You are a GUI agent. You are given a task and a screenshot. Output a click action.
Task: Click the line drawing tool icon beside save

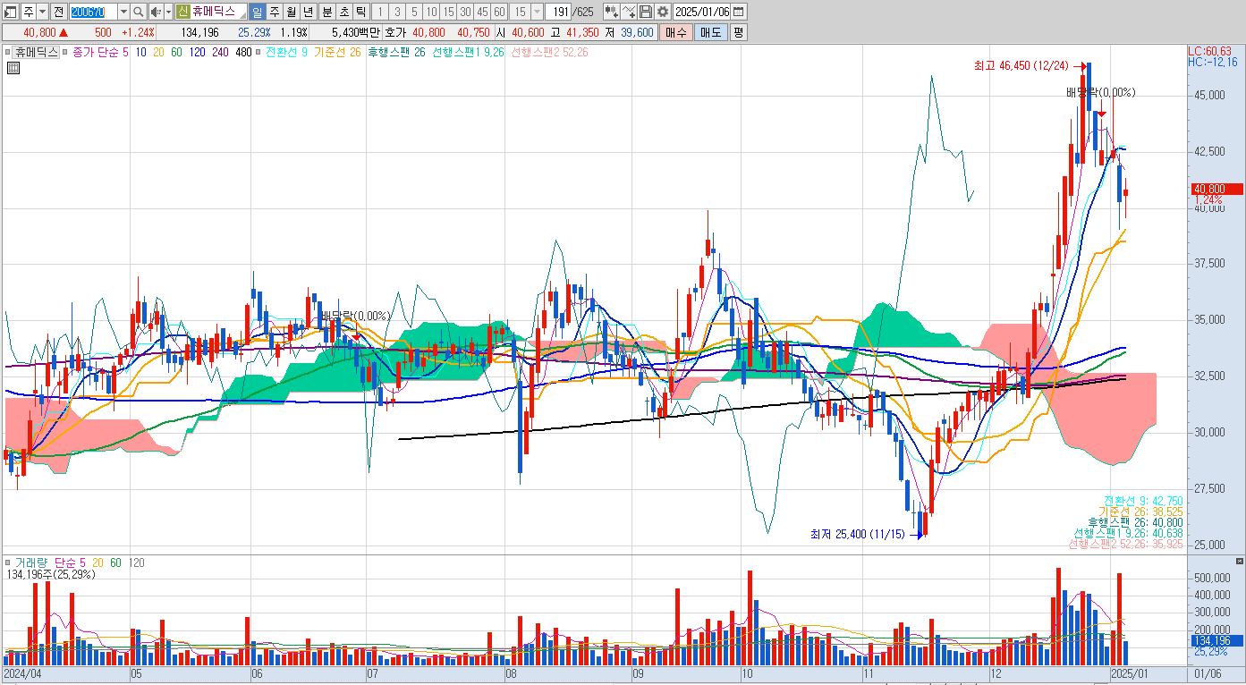[x=628, y=12]
